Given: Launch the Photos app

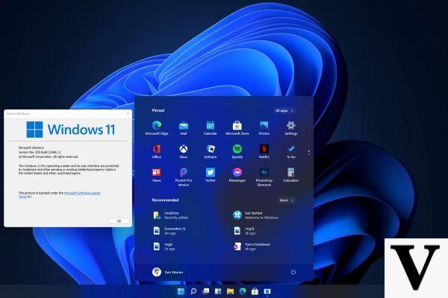Looking at the screenshot, I should coord(264,127).
